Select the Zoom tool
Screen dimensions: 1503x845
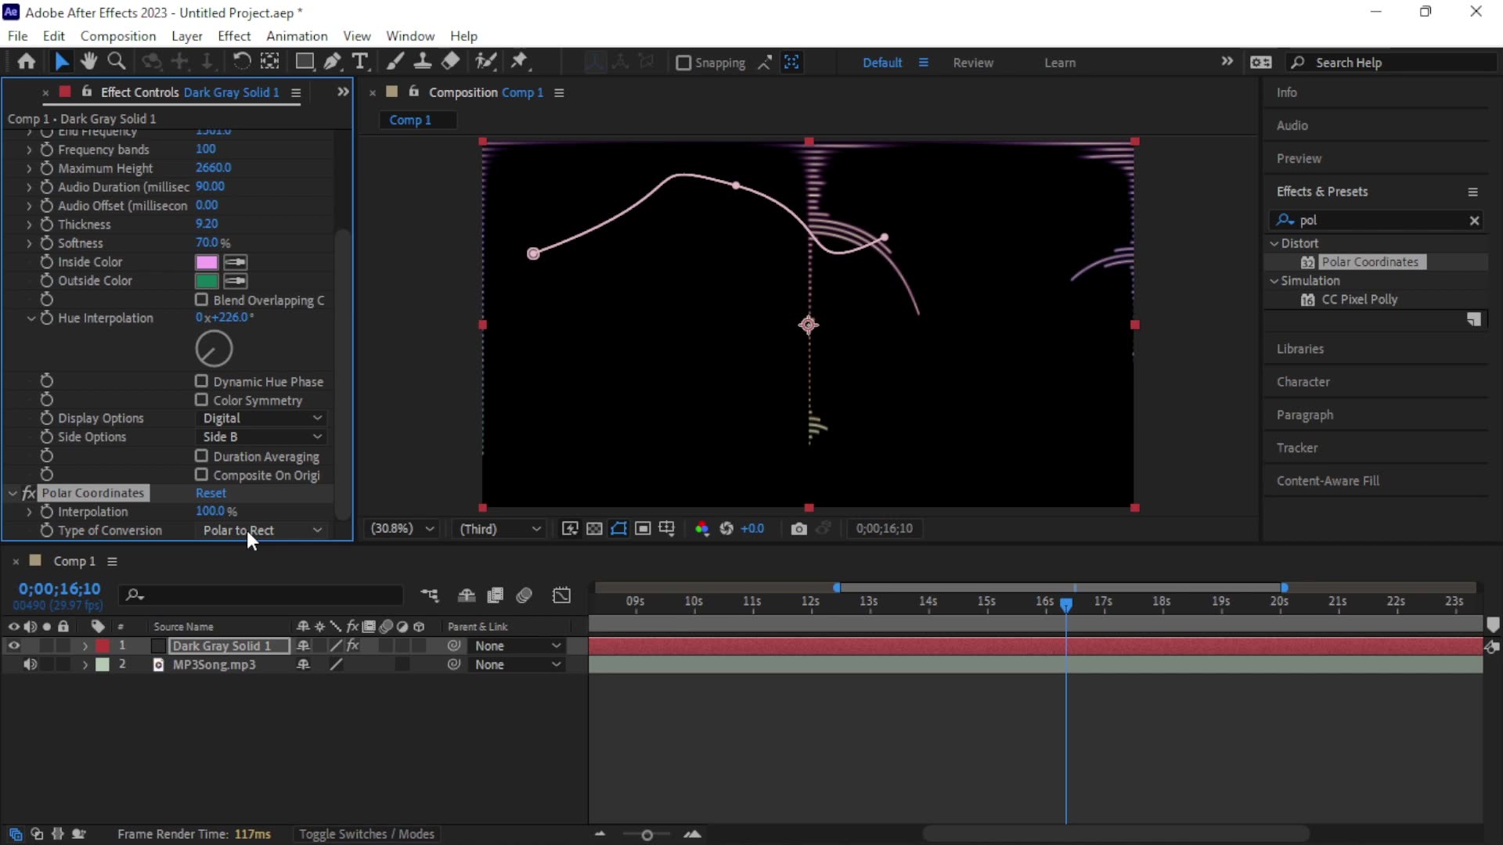[116, 62]
